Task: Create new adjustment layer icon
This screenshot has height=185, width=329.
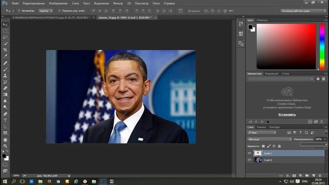Action: [x=301, y=176]
